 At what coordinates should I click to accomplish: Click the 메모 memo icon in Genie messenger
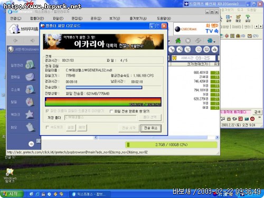tap(238, 18)
